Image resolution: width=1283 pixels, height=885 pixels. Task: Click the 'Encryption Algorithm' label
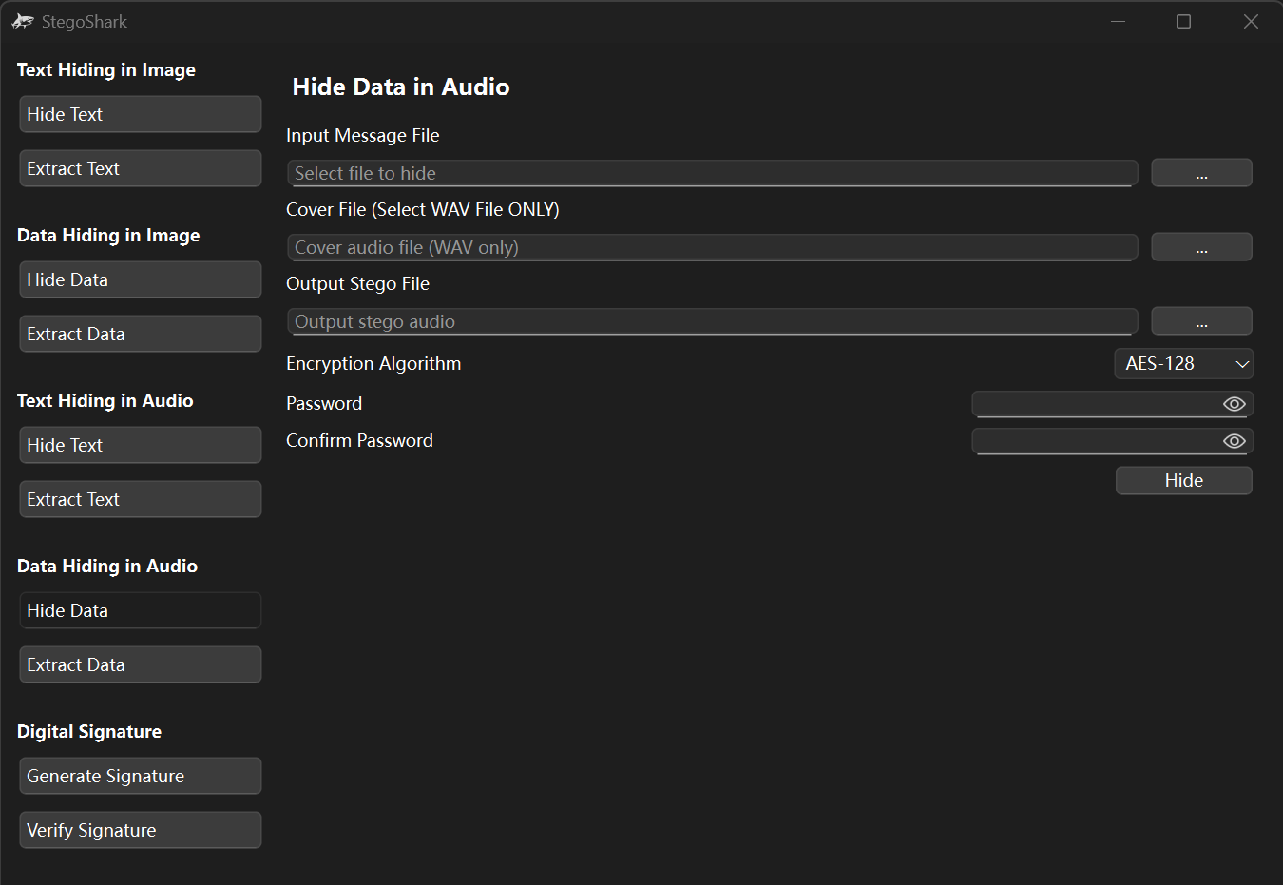click(x=373, y=363)
